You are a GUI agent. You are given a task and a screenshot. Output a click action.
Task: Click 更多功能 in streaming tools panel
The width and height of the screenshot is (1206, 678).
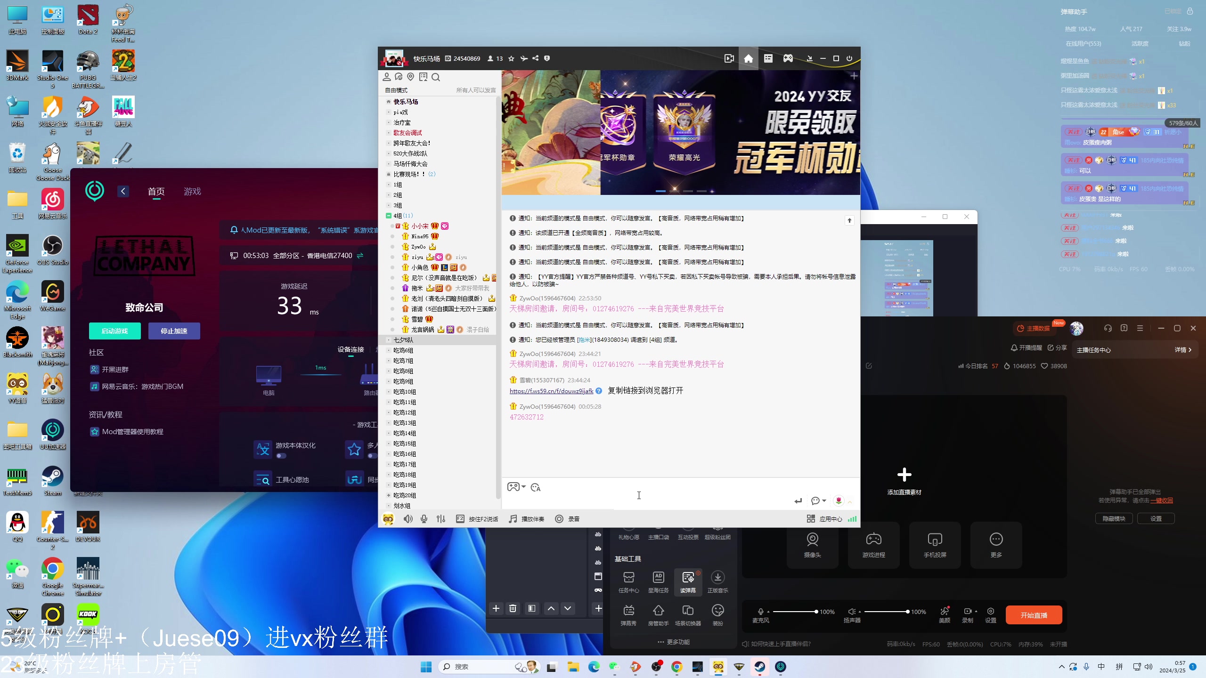pos(673,642)
